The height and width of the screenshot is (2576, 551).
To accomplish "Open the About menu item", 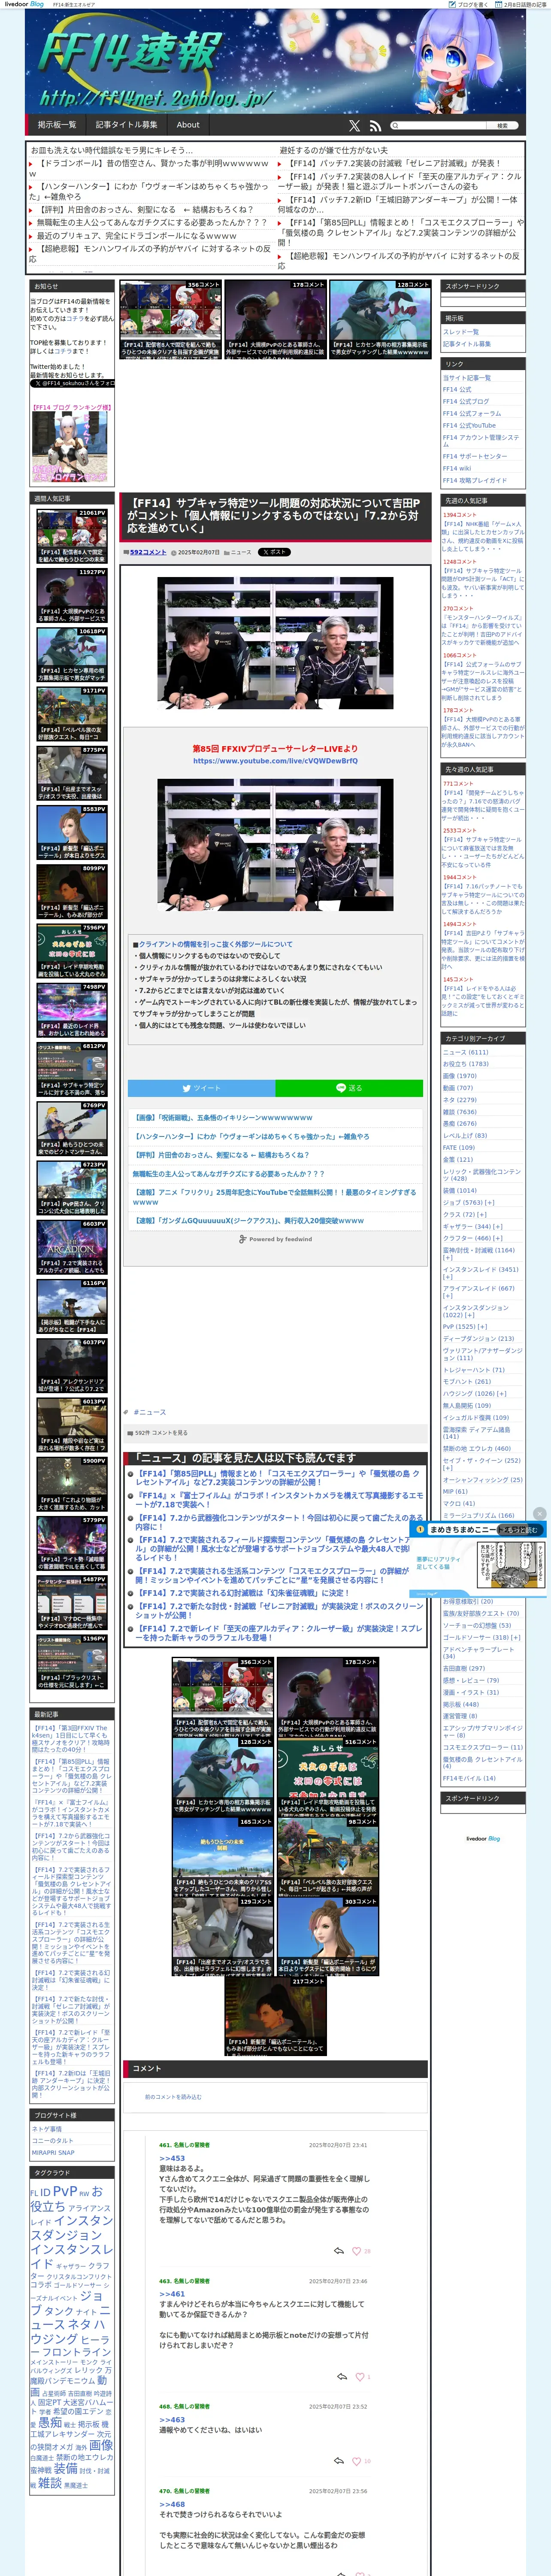I will [188, 125].
